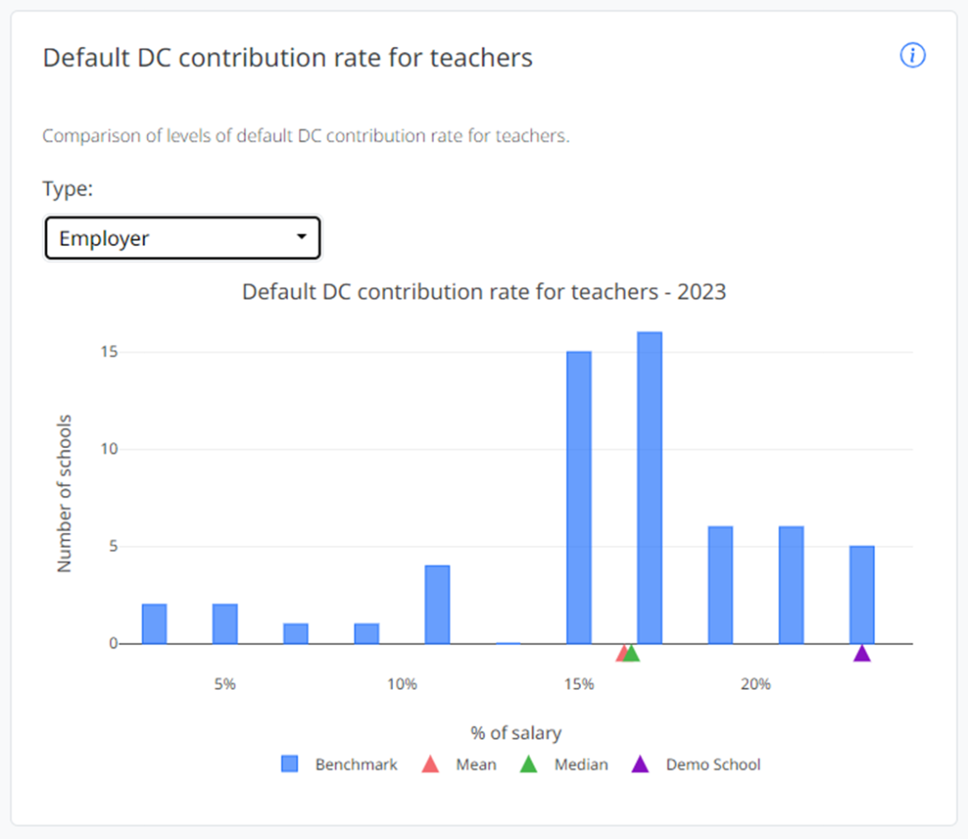Click the rightmost bar with 5 schools

[x=862, y=594]
